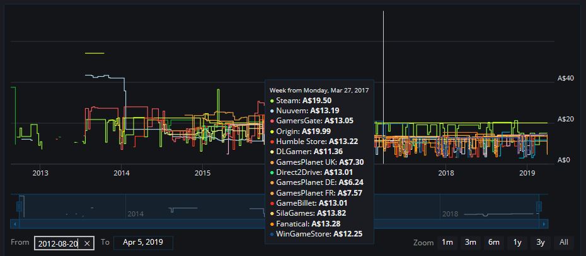Click the navigator right scroll arrow
The width and height of the screenshot is (586, 256).
pyautogui.click(x=544, y=225)
